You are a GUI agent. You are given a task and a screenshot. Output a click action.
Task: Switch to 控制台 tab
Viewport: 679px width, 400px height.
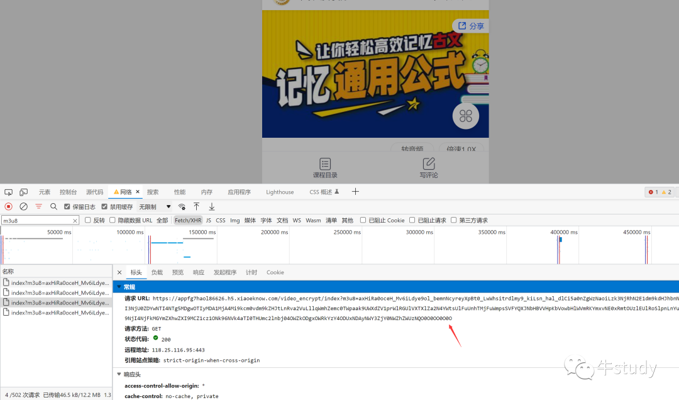pos(68,192)
